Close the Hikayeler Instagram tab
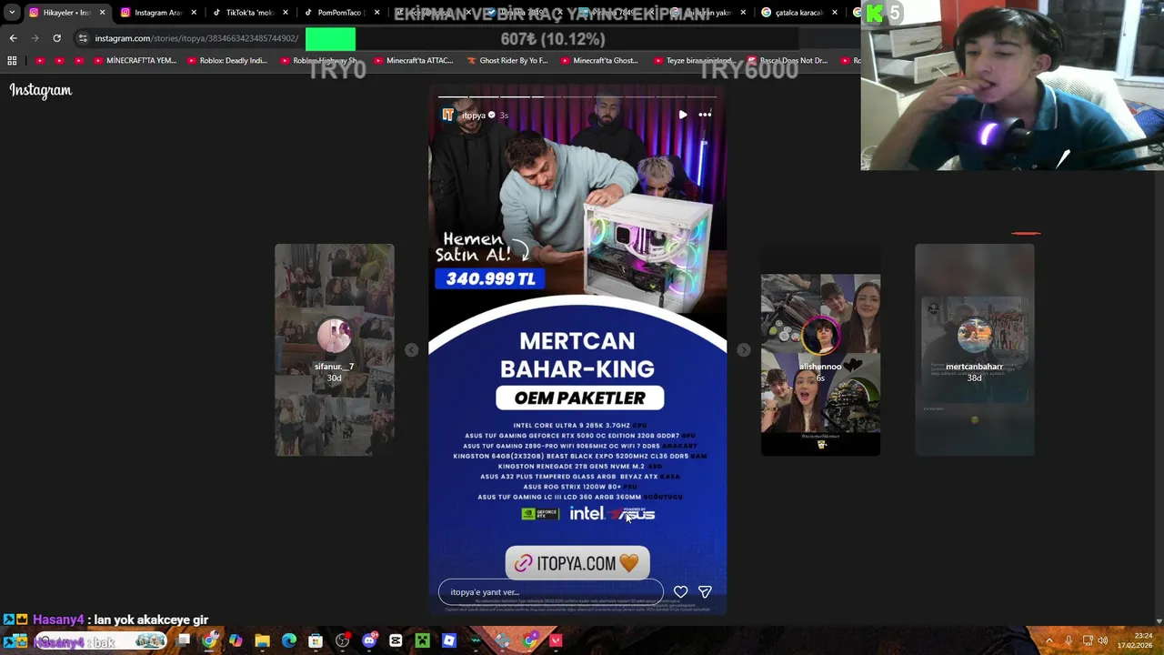Screen dimensions: 1164x655 [x=102, y=13]
